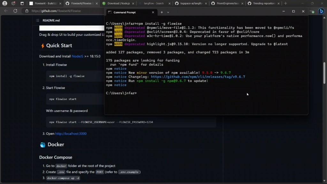The image size is (327, 184).
Task: Click the browser refresh button
Action: tap(15, 11)
